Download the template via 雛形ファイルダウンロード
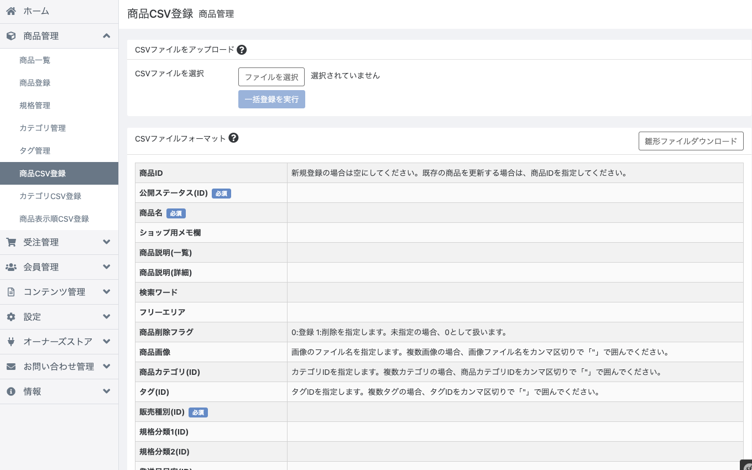This screenshot has width=752, height=470. [x=691, y=141]
